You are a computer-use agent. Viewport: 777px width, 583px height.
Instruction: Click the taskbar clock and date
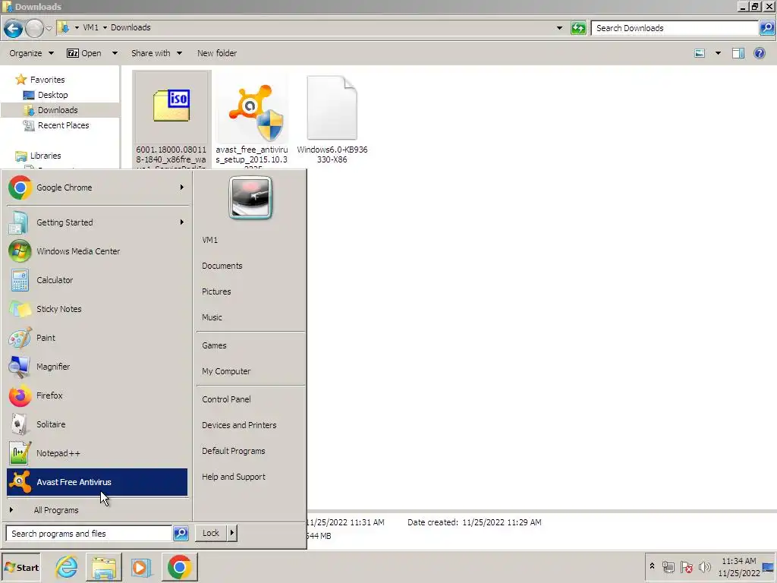click(739, 567)
